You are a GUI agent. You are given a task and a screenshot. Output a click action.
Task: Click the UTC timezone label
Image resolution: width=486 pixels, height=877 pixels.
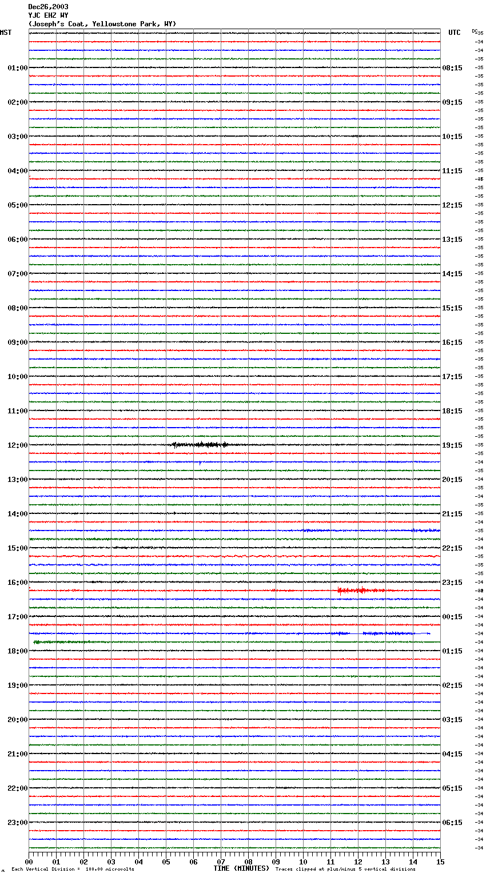tap(455, 33)
